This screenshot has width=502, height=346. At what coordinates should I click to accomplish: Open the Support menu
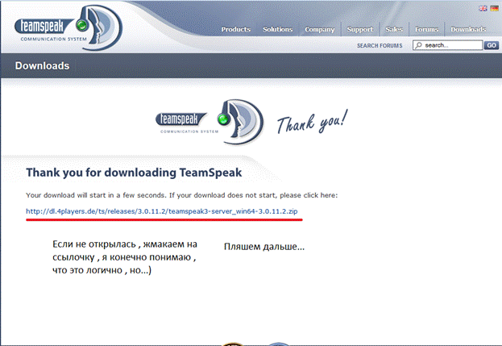pyautogui.click(x=360, y=30)
